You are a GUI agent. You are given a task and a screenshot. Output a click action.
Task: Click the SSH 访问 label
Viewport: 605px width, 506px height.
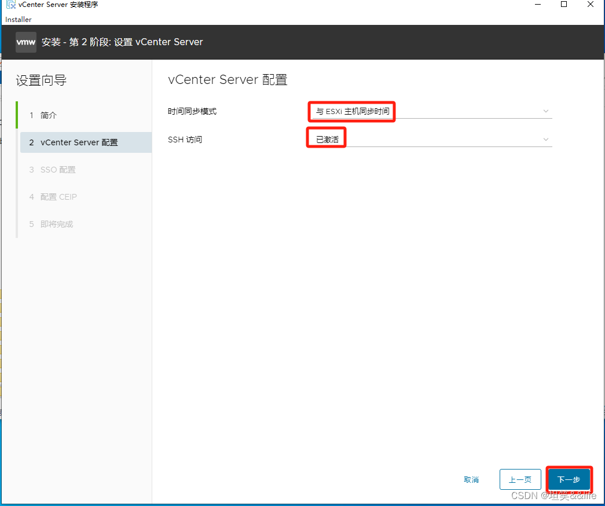click(x=185, y=140)
